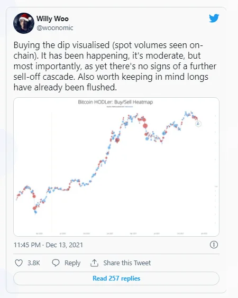This screenshot has height=298, width=238.
Task: Click the Willy Woo display name
Action: [x=52, y=18]
